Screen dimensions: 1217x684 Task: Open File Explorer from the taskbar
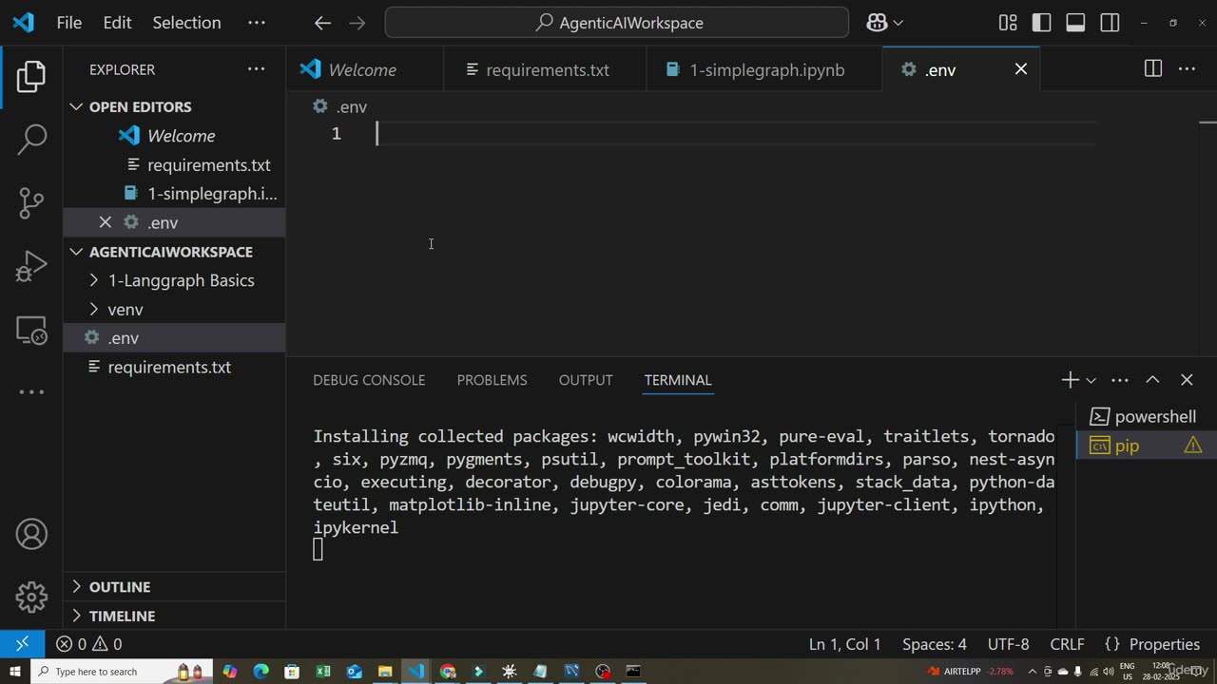coord(385,672)
